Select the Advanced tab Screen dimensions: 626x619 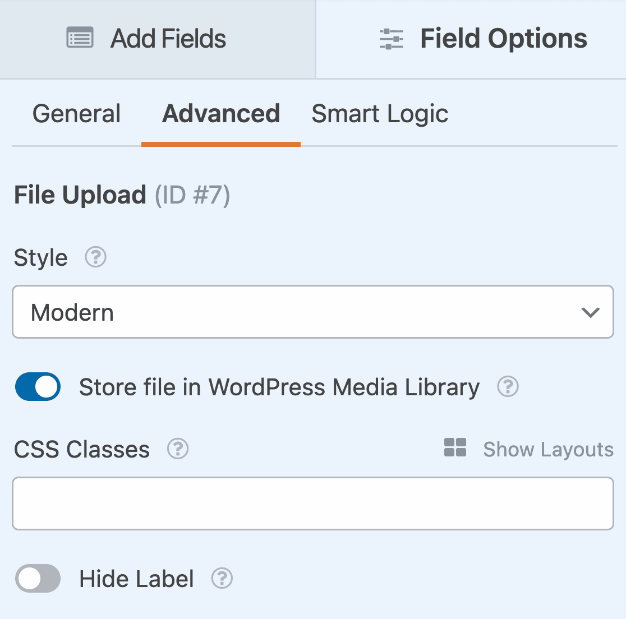click(221, 114)
